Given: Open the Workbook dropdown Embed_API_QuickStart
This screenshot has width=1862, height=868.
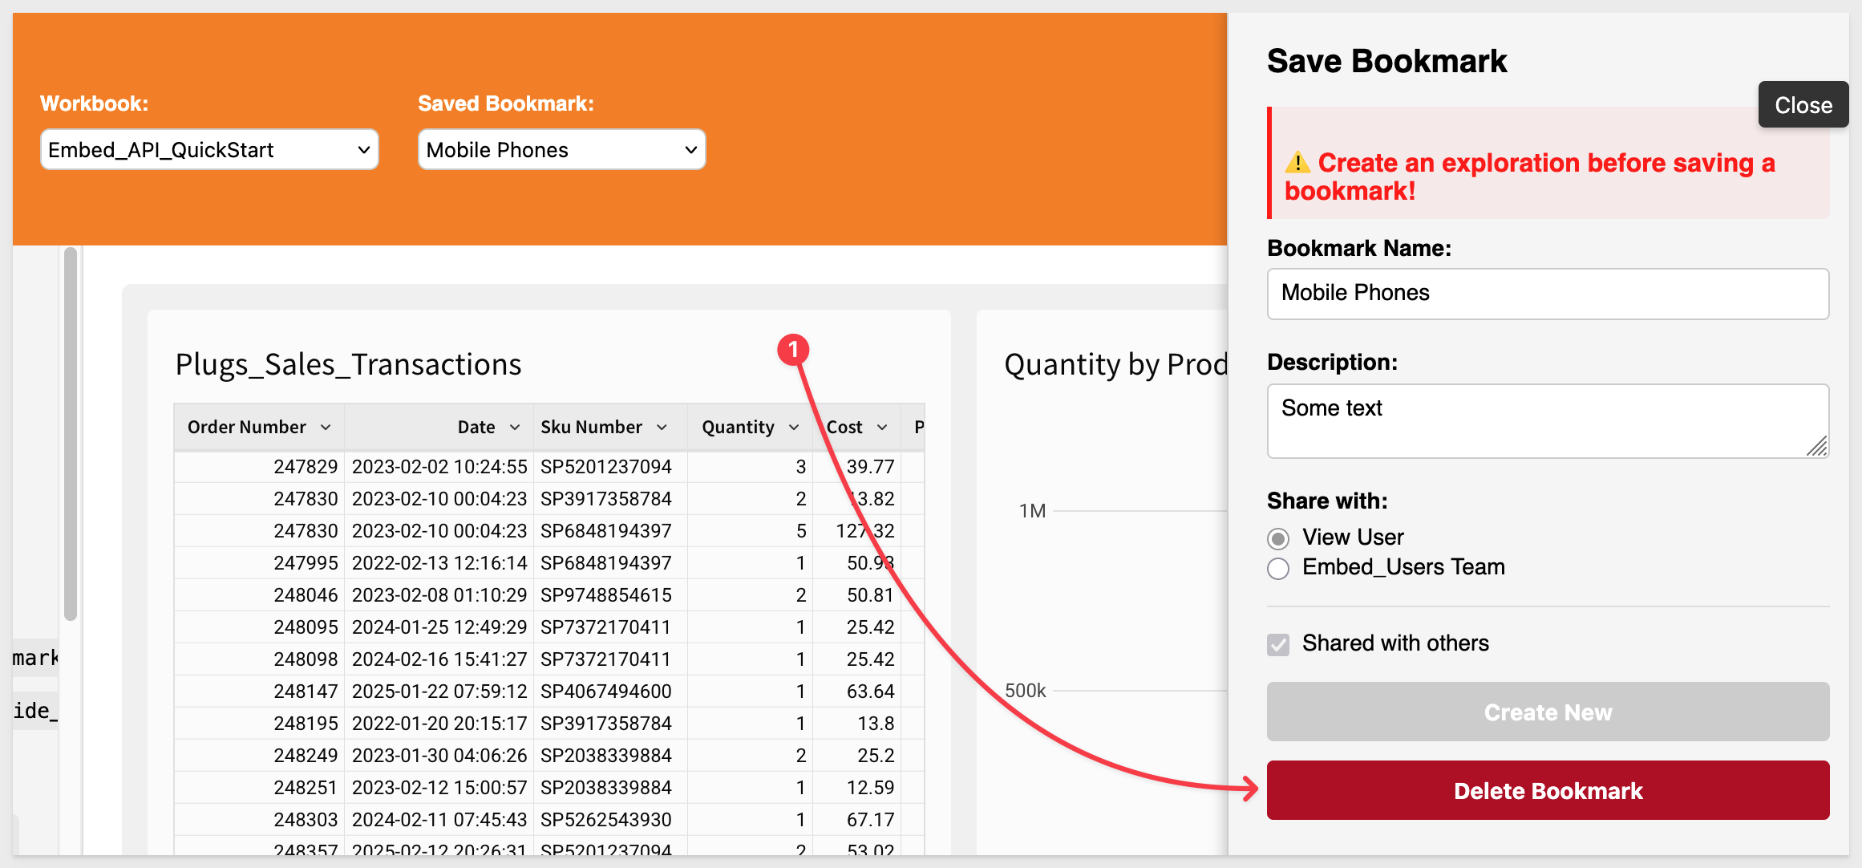Looking at the screenshot, I should (x=209, y=150).
